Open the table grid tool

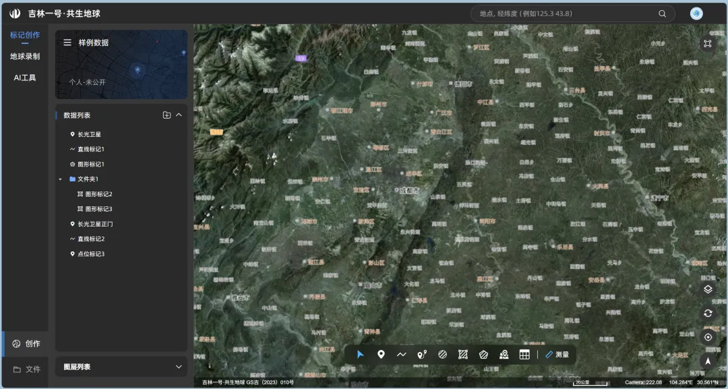pyautogui.click(x=524, y=355)
